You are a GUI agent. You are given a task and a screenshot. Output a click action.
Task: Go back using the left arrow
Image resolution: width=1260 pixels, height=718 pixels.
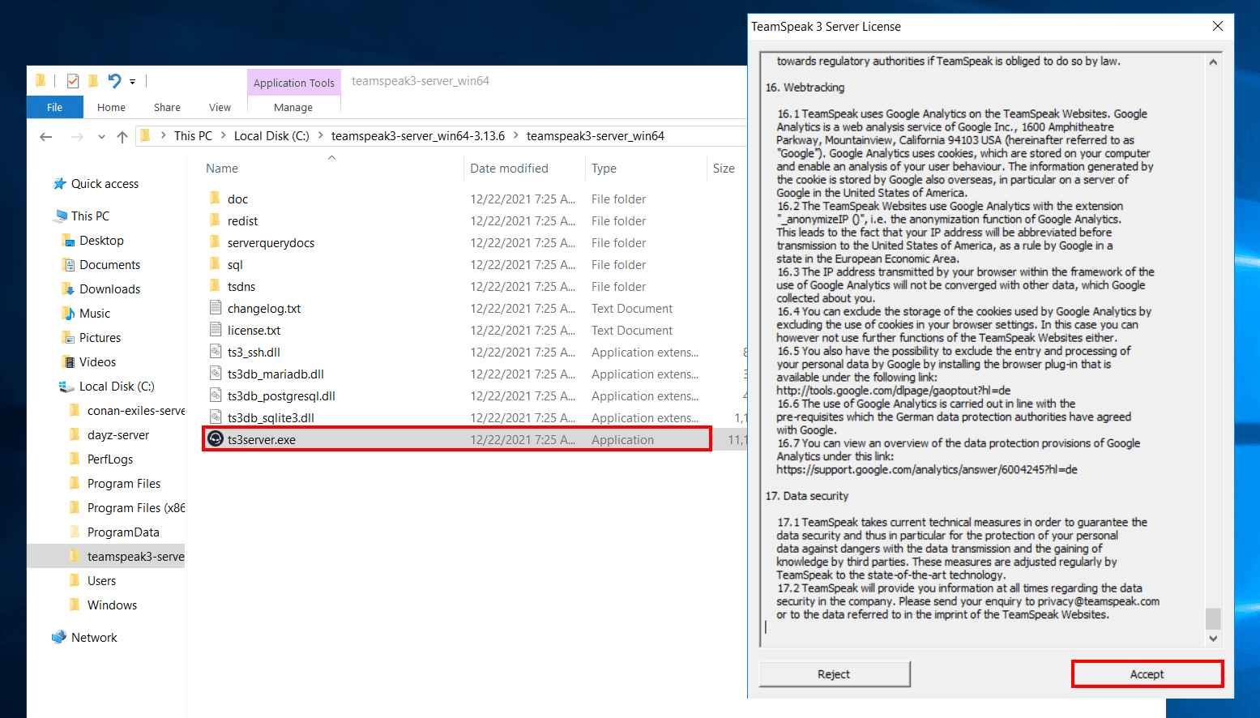pyautogui.click(x=46, y=136)
